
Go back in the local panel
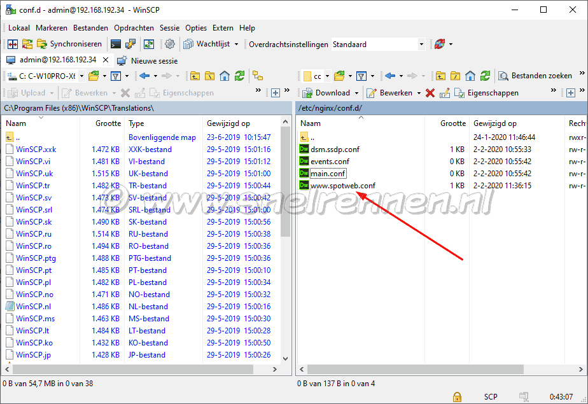[144, 76]
